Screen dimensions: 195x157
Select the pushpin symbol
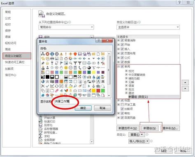[43, 63]
